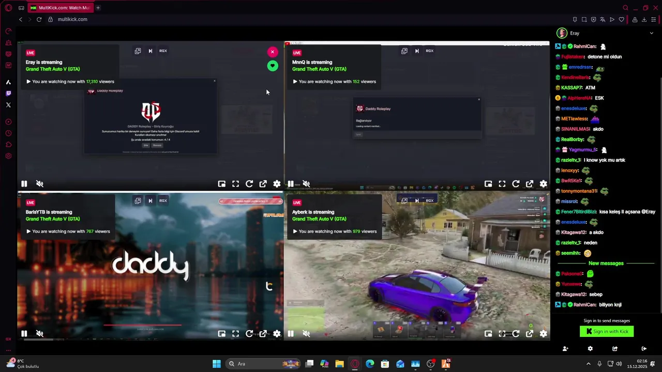Open settings gear on Ayberk stream
Viewport: 662px width, 372px height.
544,333
